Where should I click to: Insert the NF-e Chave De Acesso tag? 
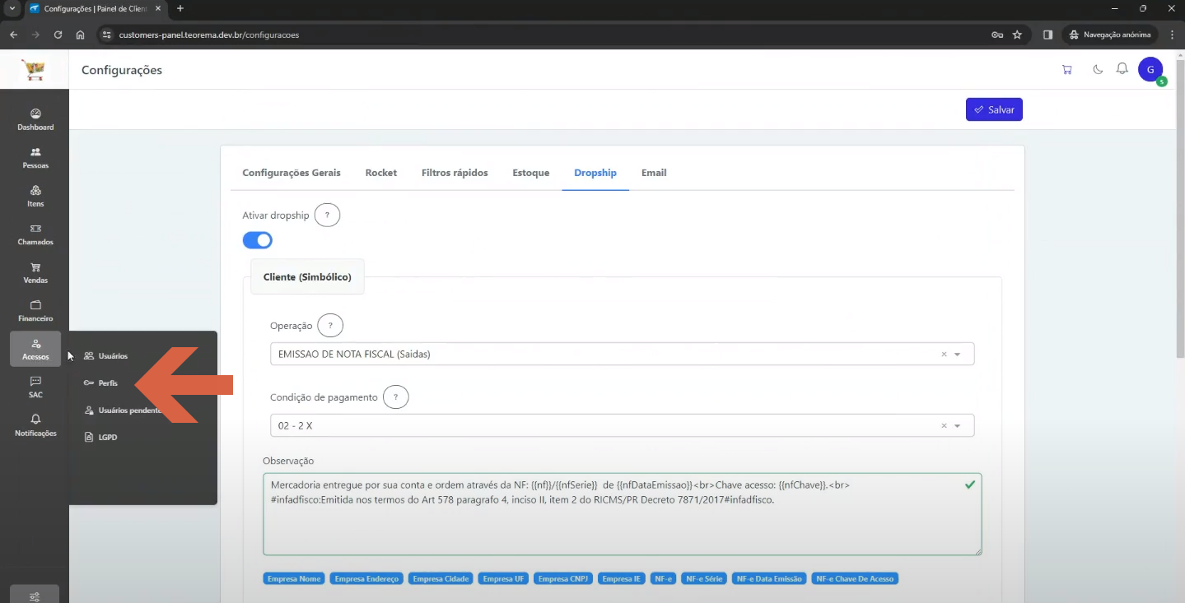point(855,579)
